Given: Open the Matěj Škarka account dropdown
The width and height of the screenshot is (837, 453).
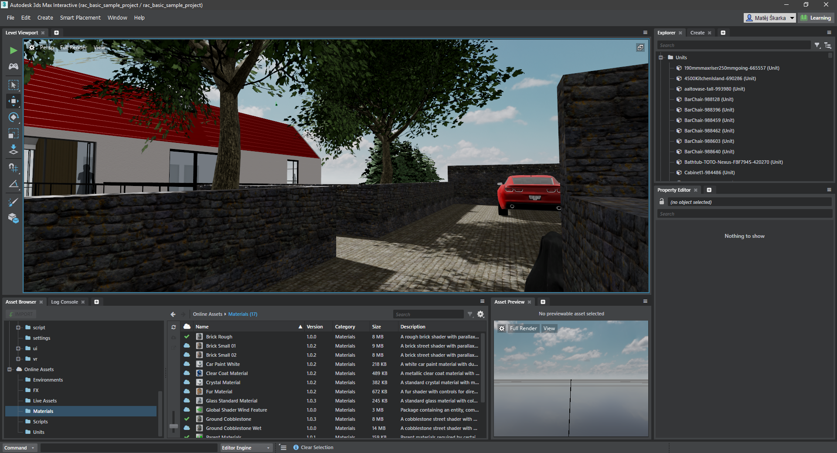Looking at the screenshot, I should [770, 18].
